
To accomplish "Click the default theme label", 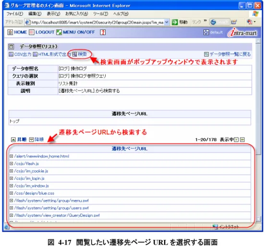I will tap(217, 32).
